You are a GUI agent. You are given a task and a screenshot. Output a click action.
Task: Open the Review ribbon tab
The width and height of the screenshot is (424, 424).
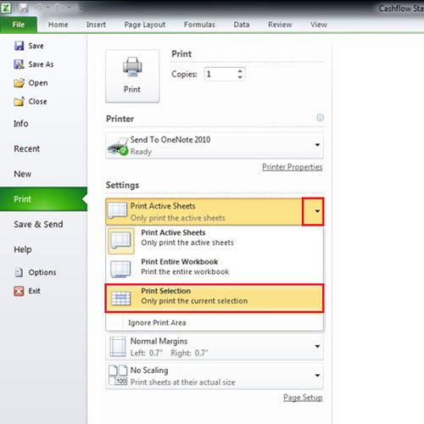point(280,25)
